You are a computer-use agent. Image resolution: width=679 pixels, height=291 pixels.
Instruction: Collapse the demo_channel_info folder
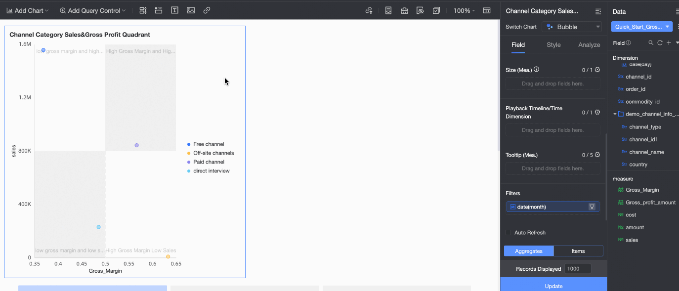click(615, 114)
